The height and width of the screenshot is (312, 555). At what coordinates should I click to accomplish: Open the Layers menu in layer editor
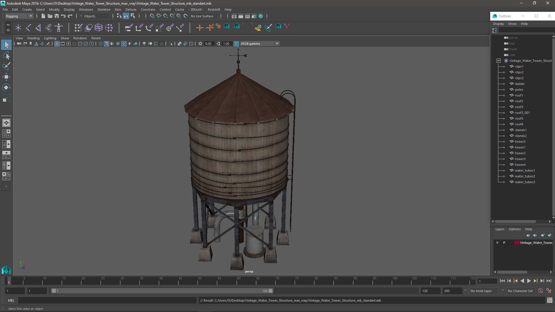click(500, 229)
